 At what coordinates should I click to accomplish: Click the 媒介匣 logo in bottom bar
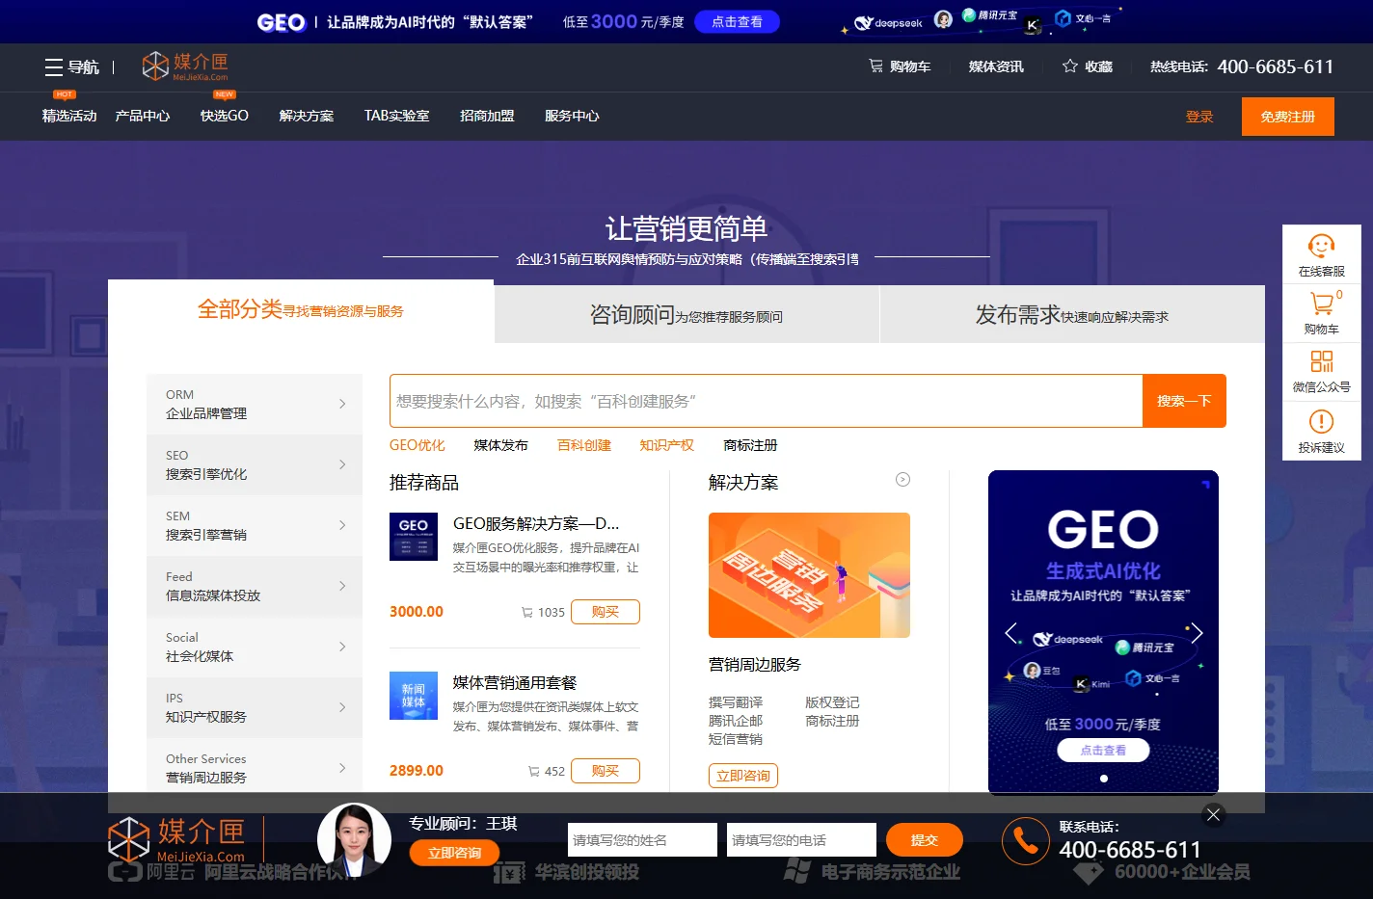coord(178,839)
